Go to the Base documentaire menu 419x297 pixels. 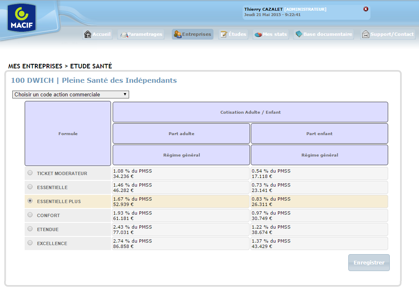tap(328, 34)
